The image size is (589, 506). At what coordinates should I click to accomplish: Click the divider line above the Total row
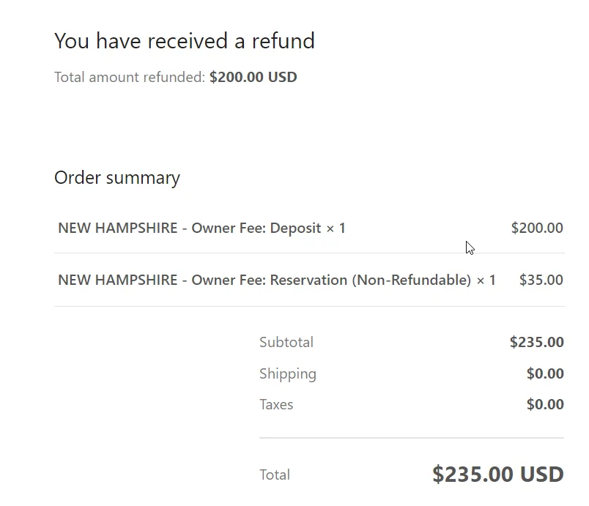pyautogui.click(x=412, y=438)
